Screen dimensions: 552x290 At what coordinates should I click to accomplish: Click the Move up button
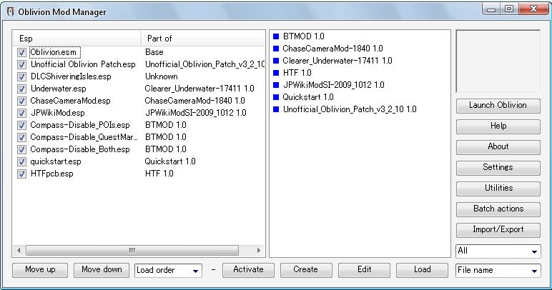pyautogui.click(x=40, y=270)
